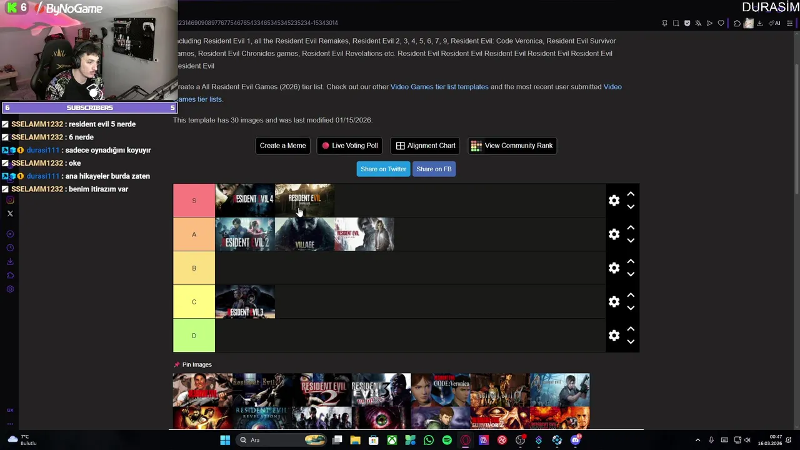Open Downloads from the browser sidebar
This screenshot has width=800, height=450.
[10, 261]
